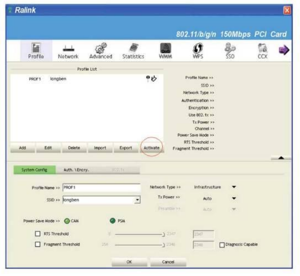Click the connection icon in PROF1 row
Image resolution: width=300 pixels, height=276 pixels.
154,78
